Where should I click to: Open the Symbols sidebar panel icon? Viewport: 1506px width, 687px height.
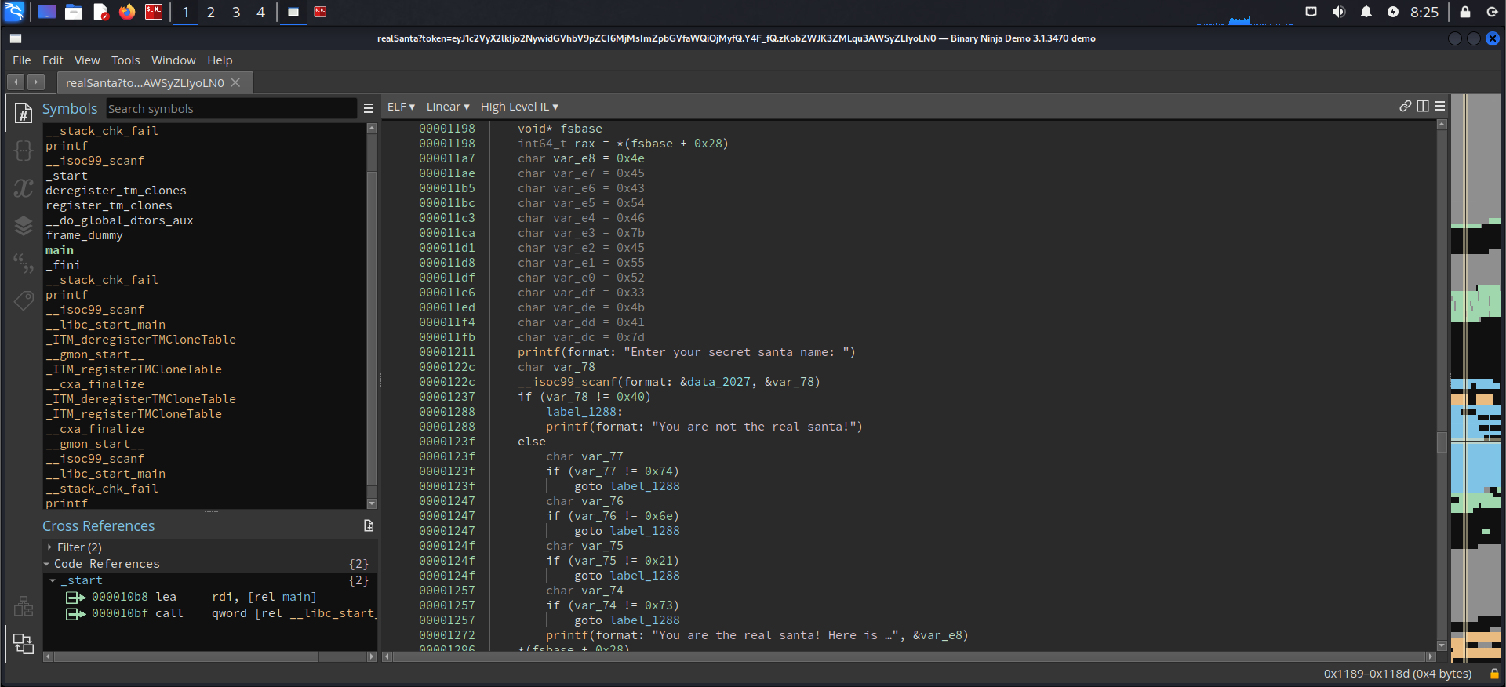pyautogui.click(x=24, y=114)
